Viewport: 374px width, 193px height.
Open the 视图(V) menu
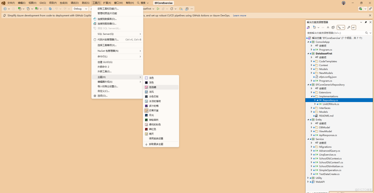tap(33, 3)
